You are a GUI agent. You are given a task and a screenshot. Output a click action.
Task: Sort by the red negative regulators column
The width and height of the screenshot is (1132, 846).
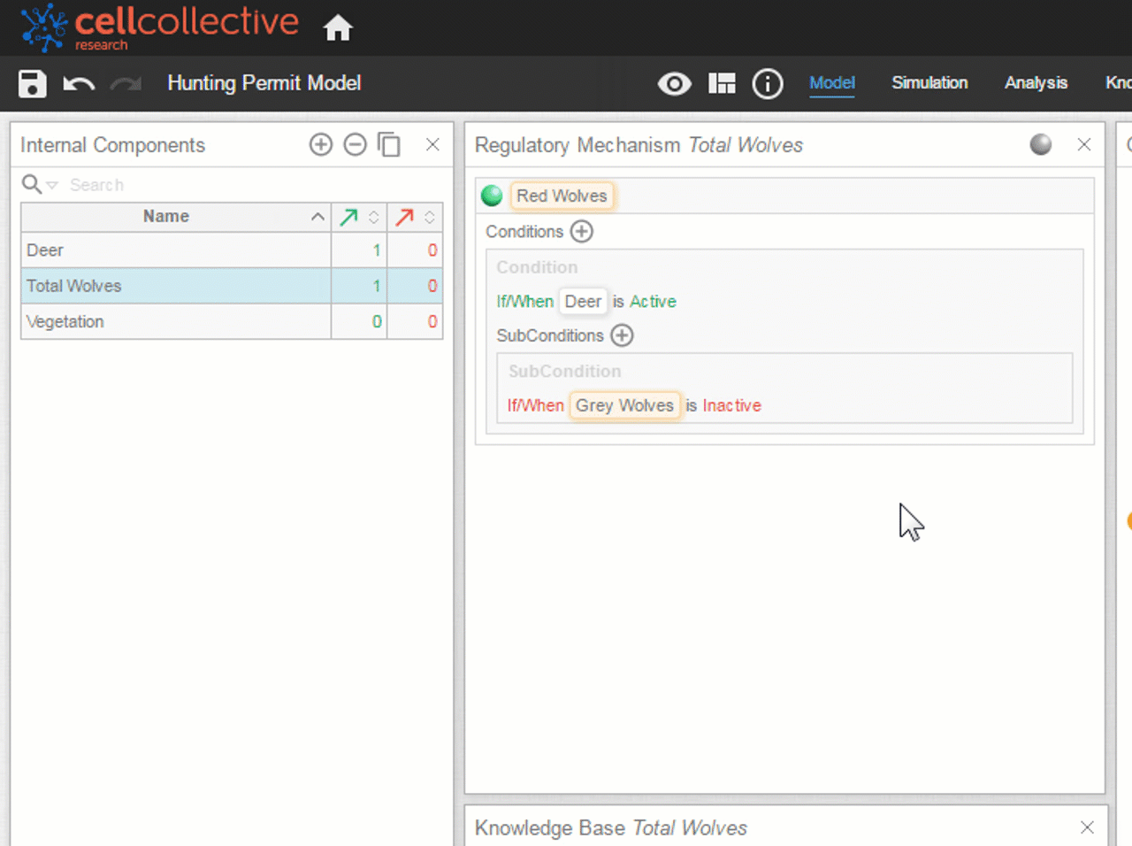coord(415,217)
